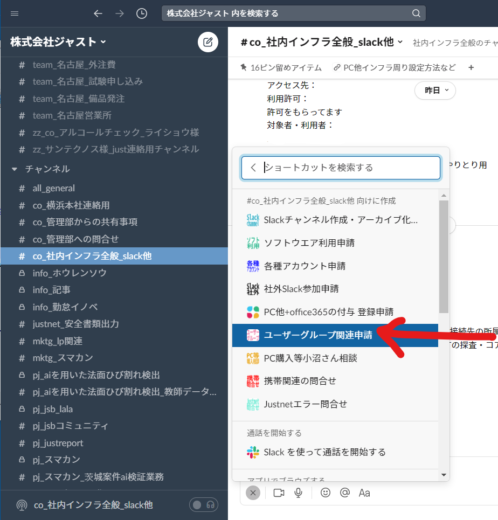Start a call with Slack を使って通話を開始する
The width and height of the screenshot is (498, 520).
(x=335, y=452)
